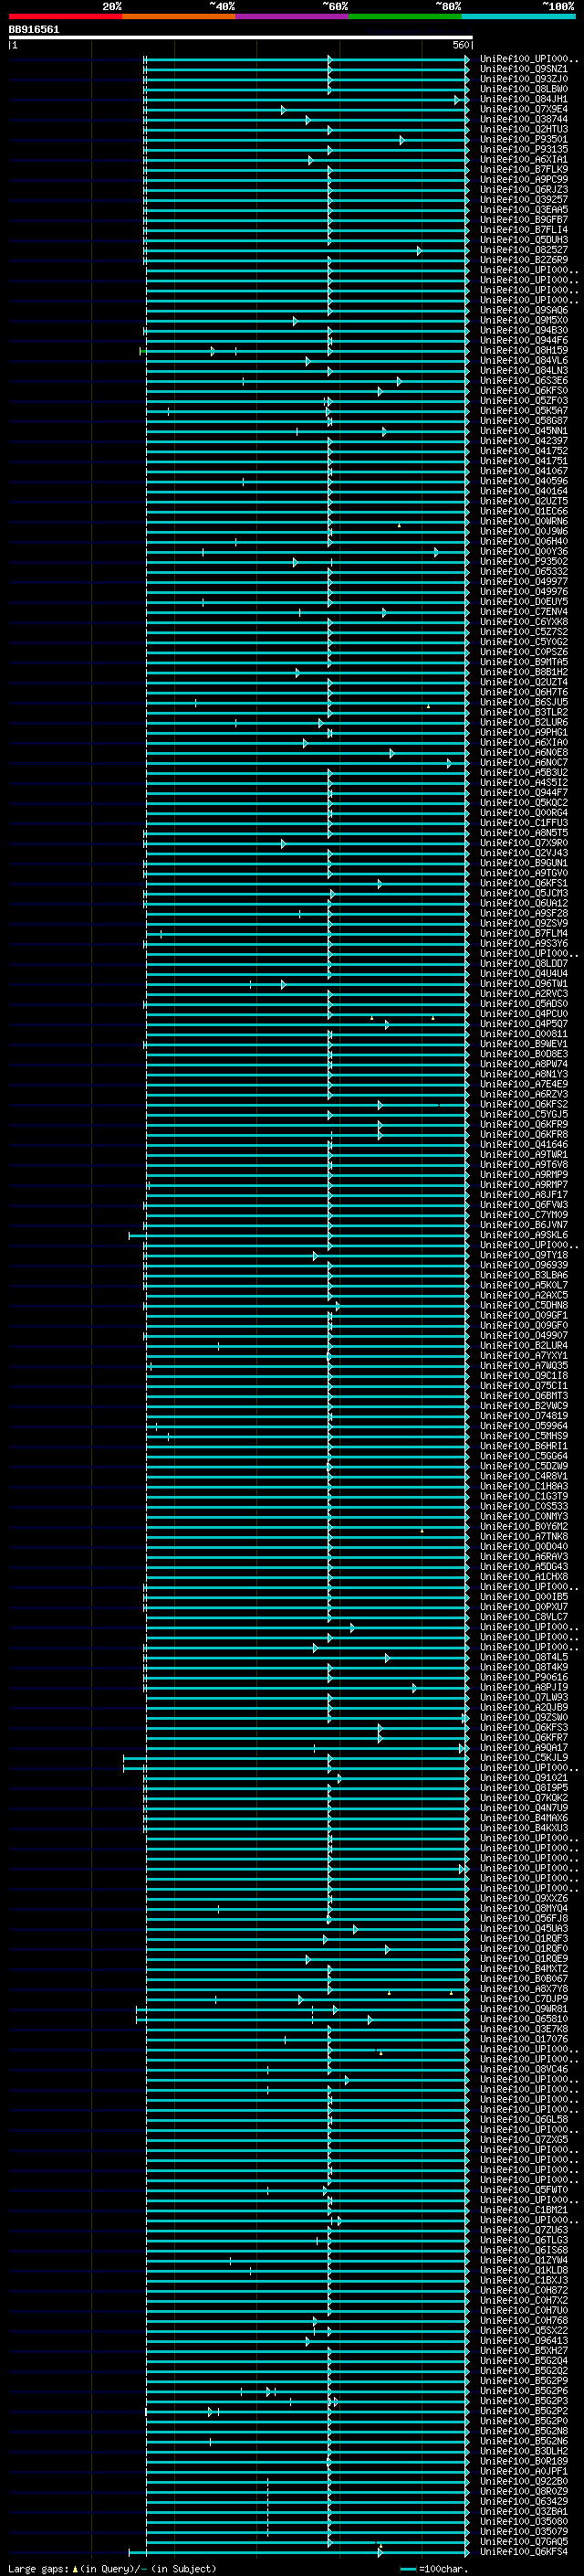
Task: Choose subject UniRef100_B7FLI4
Action: (523, 229)
